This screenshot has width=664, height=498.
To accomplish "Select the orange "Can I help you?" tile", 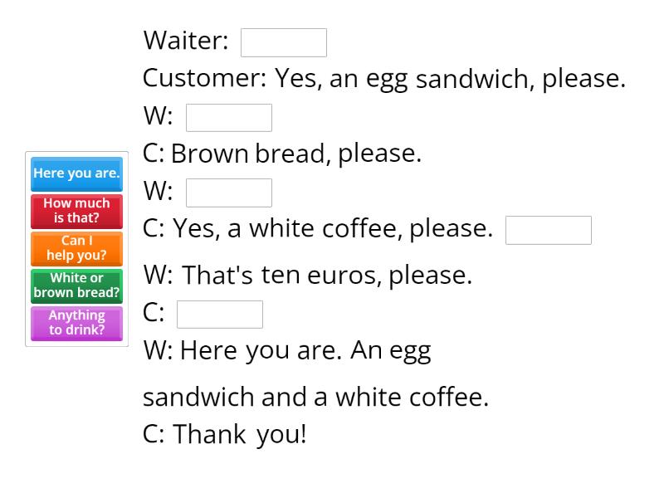I will 76,248.
